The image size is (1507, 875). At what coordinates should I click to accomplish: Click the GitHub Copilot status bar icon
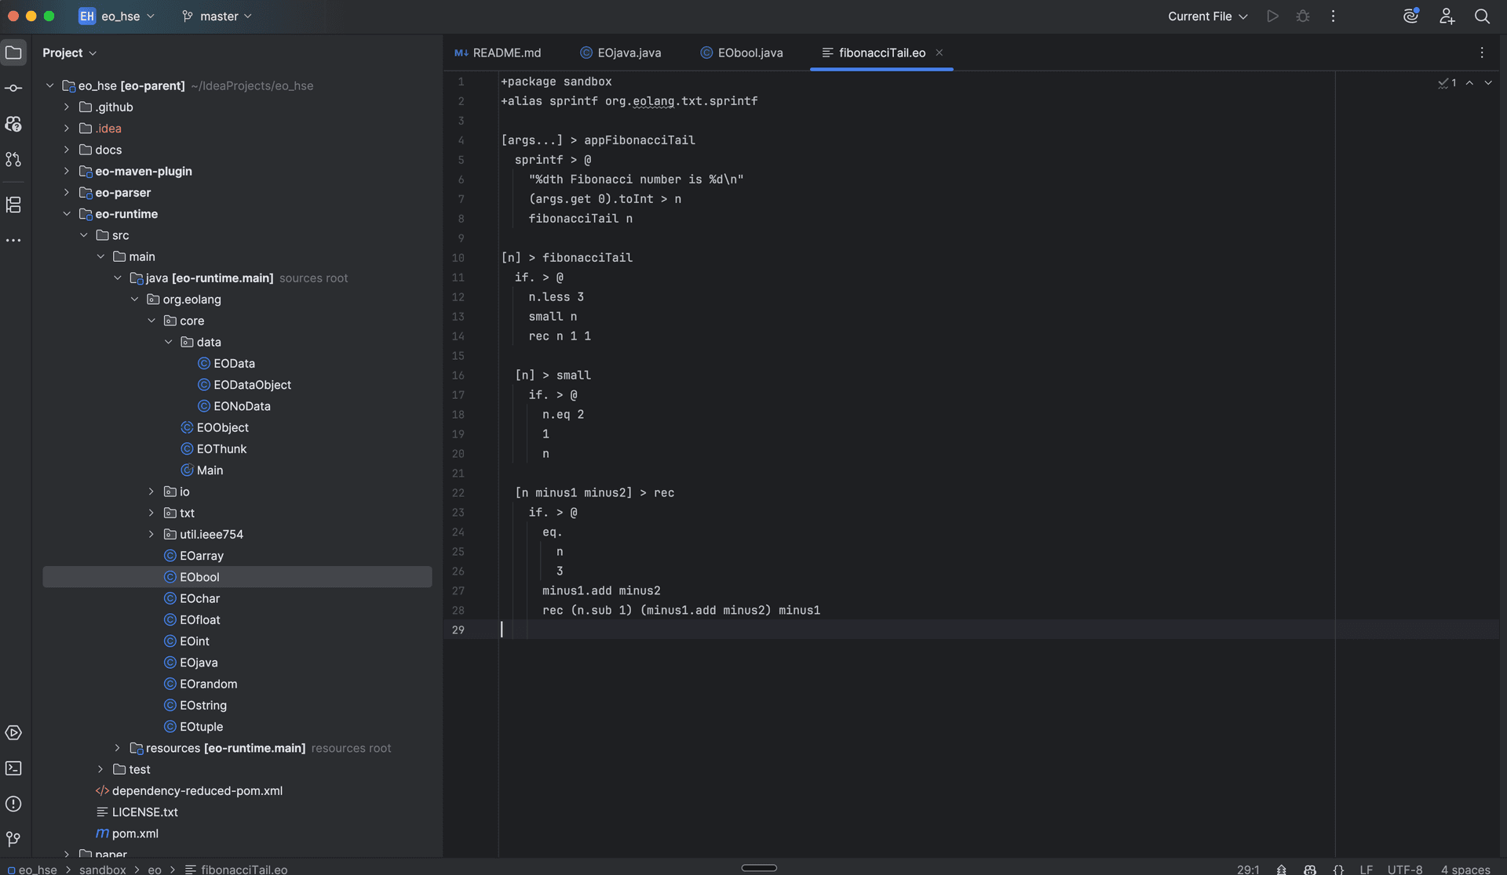pyautogui.click(x=1310, y=870)
